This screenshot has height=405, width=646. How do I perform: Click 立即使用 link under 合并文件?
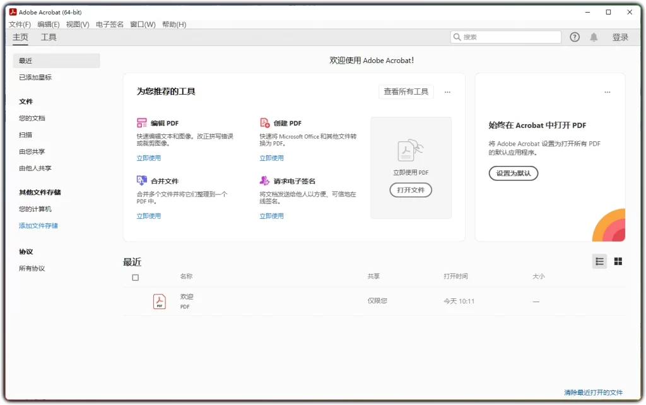(x=149, y=216)
